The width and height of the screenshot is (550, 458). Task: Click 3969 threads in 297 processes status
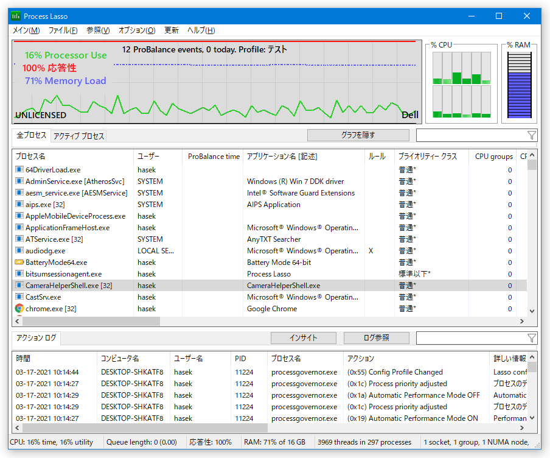point(364,442)
